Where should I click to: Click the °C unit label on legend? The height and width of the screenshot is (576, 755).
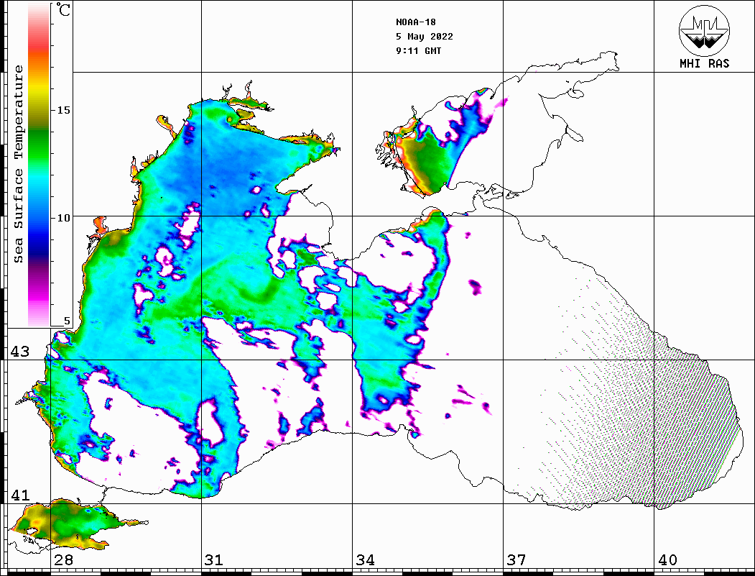click(63, 9)
